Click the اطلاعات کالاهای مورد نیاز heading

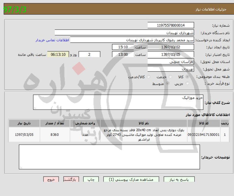208,115
